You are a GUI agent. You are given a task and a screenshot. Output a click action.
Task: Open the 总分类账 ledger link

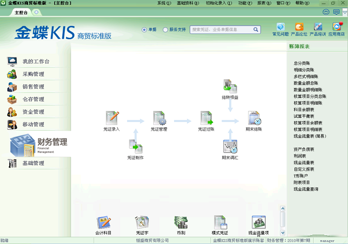click(x=302, y=63)
